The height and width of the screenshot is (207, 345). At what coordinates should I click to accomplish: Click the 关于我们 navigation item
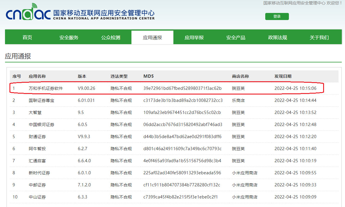(319, 37)
